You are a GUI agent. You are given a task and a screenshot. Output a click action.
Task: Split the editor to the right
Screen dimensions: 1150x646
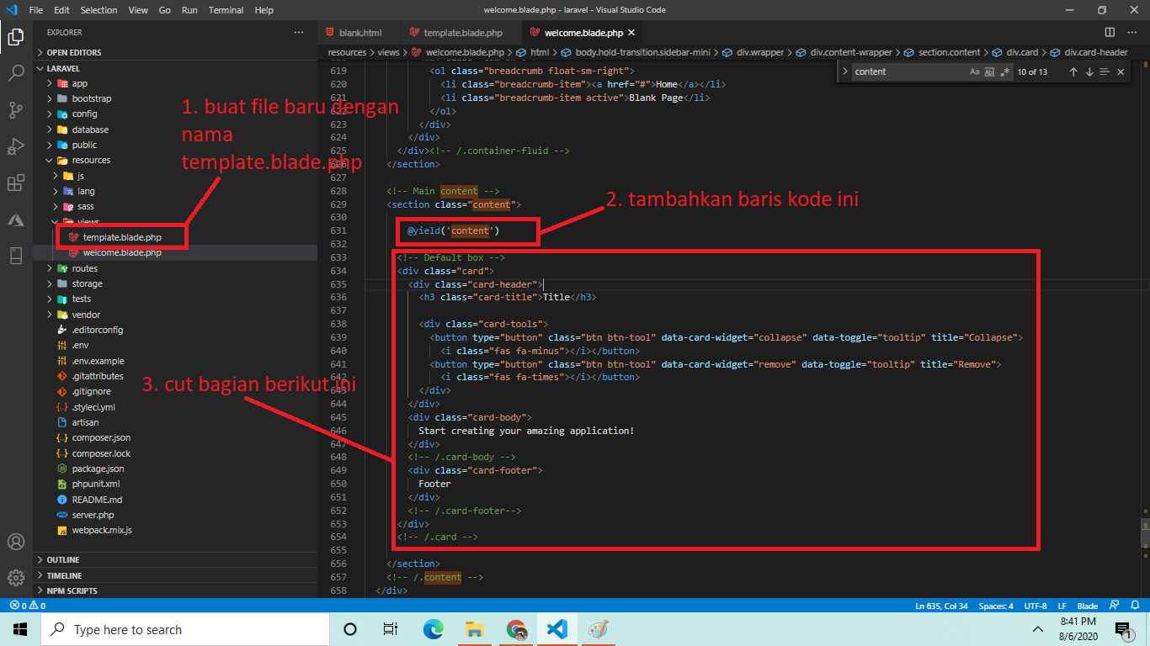tap(1110, 33)
